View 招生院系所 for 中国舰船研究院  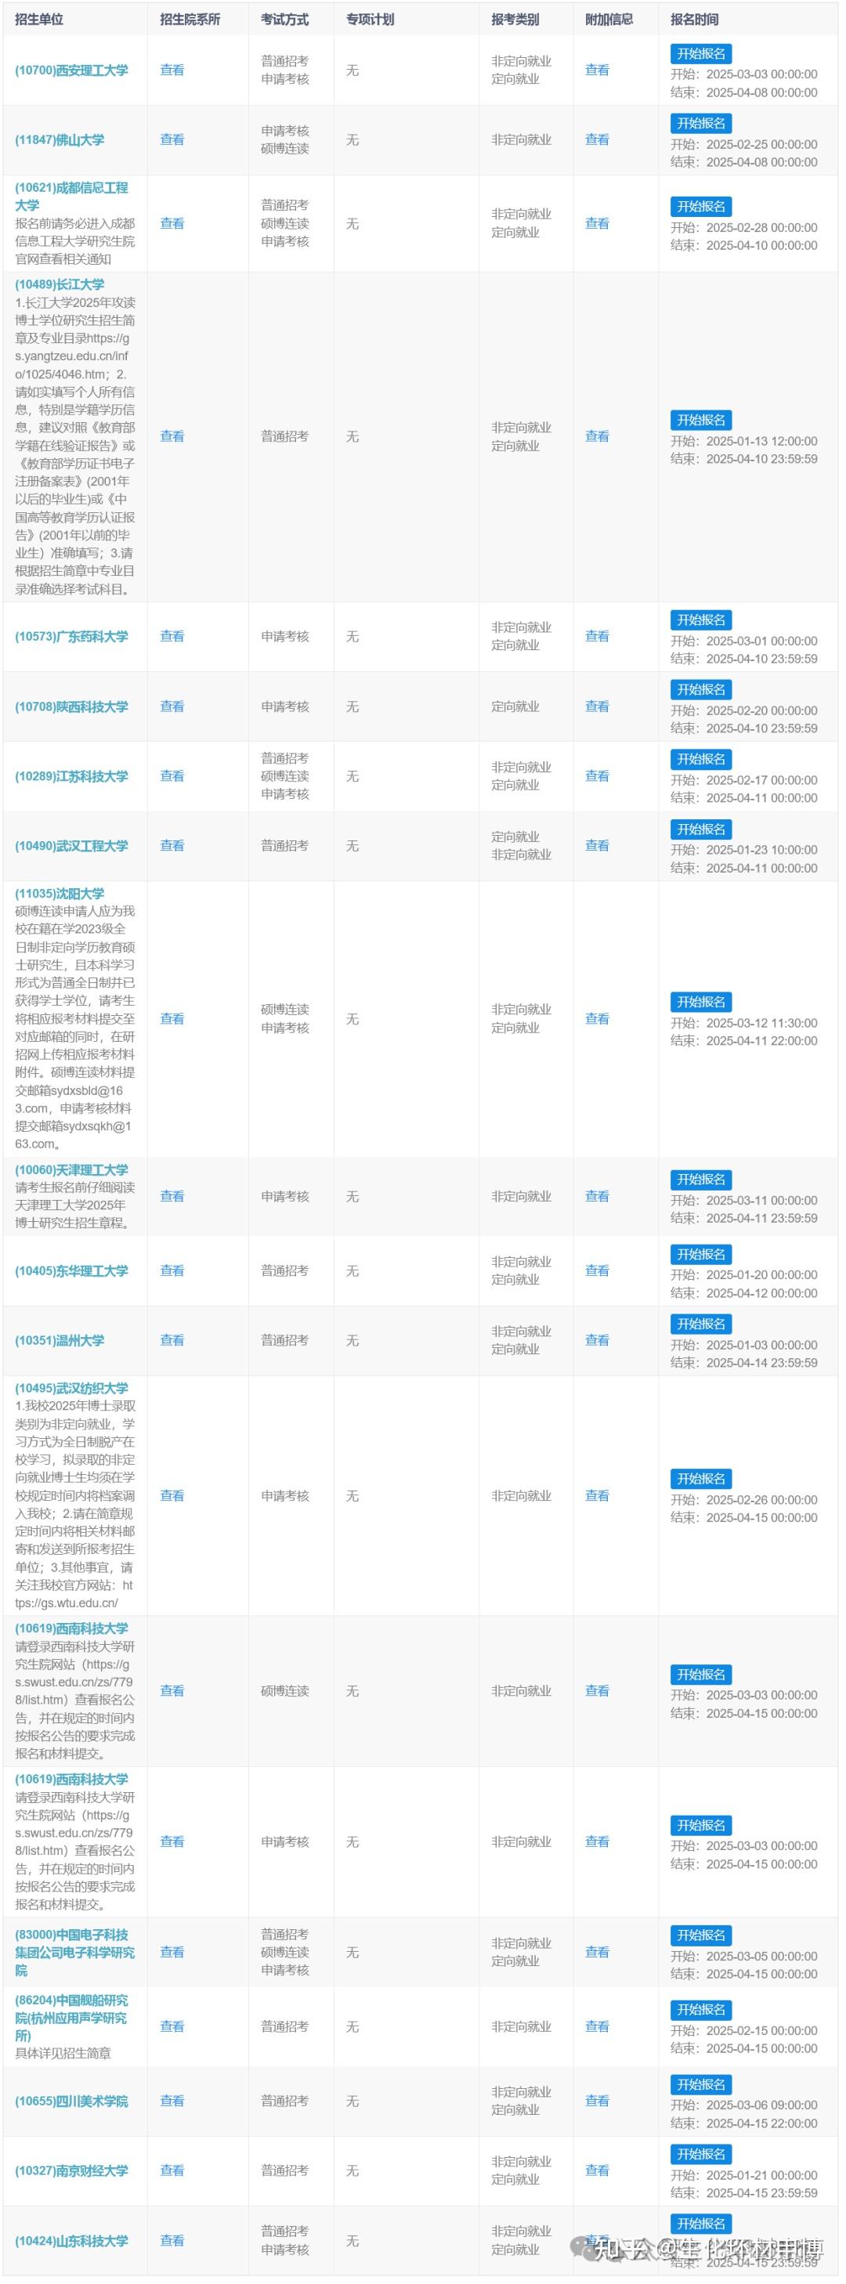click(x=172, y=2027)
